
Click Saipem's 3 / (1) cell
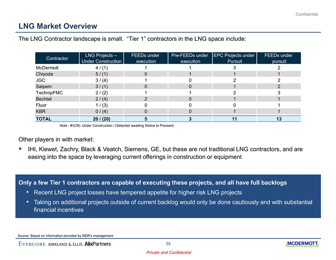pyautogui.click(x=101, y=86)
